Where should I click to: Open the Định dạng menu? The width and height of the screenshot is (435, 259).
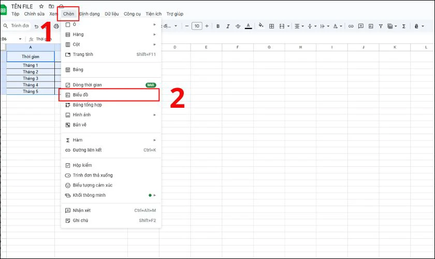[90, 14]
